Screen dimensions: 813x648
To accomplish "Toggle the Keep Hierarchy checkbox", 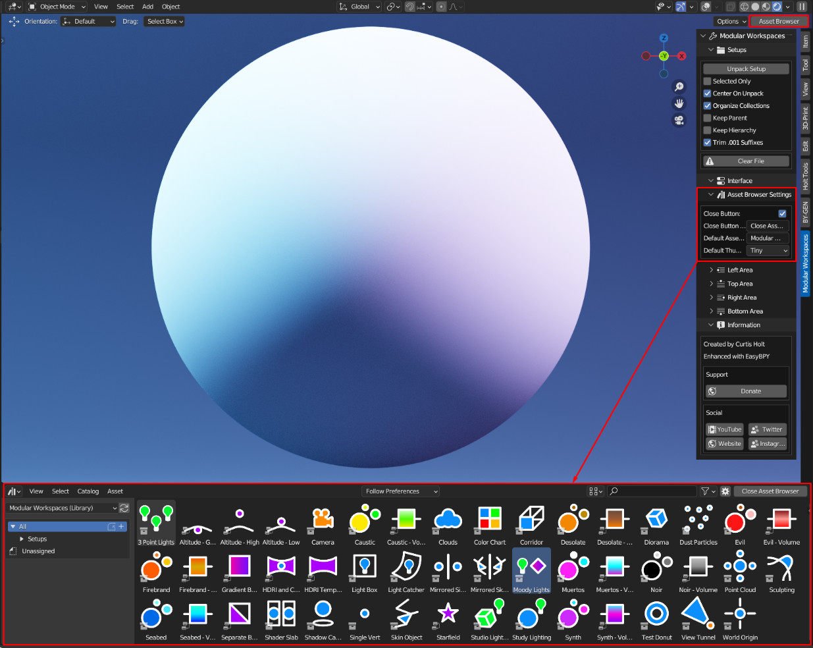I will (x=707, y=130).
